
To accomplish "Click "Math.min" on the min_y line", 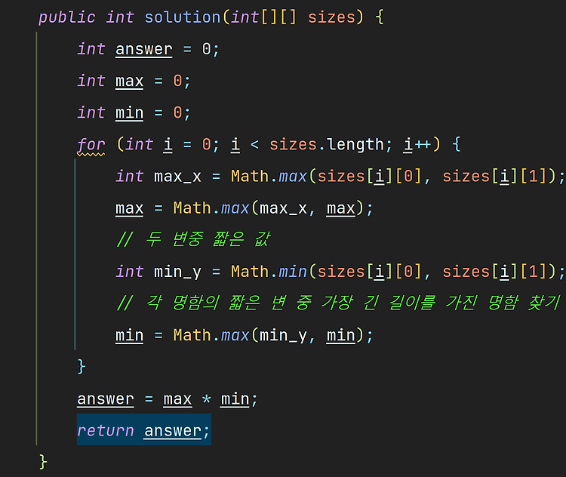I will 269,272.
